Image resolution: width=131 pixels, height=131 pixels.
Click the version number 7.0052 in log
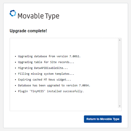pos(74,56)
